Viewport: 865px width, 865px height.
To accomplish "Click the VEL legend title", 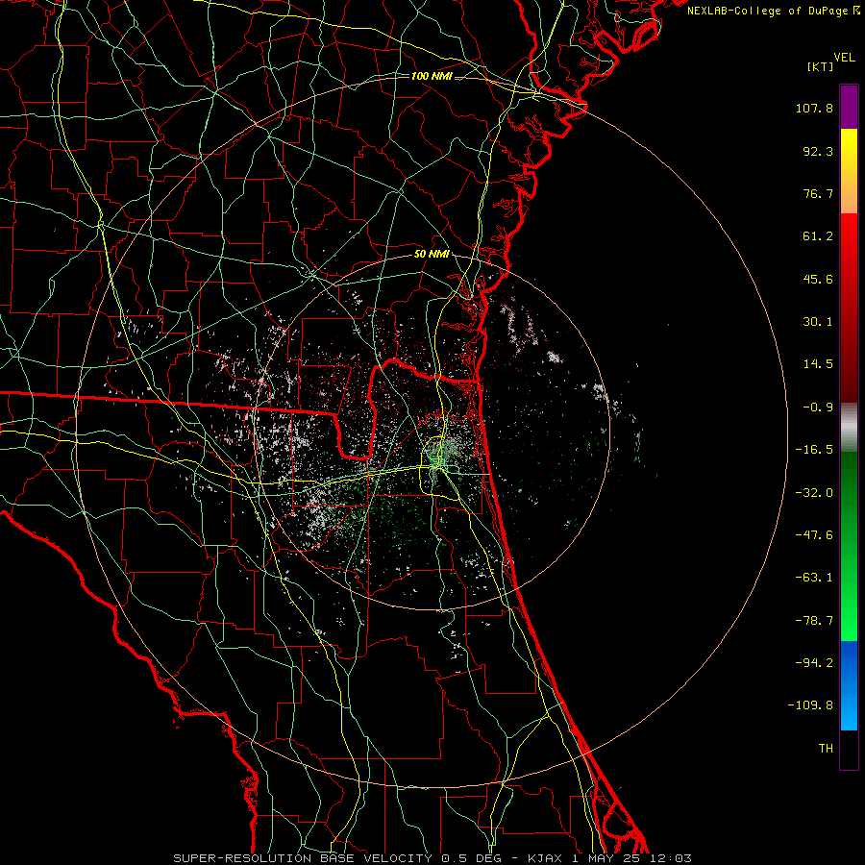I will point(844,58).
